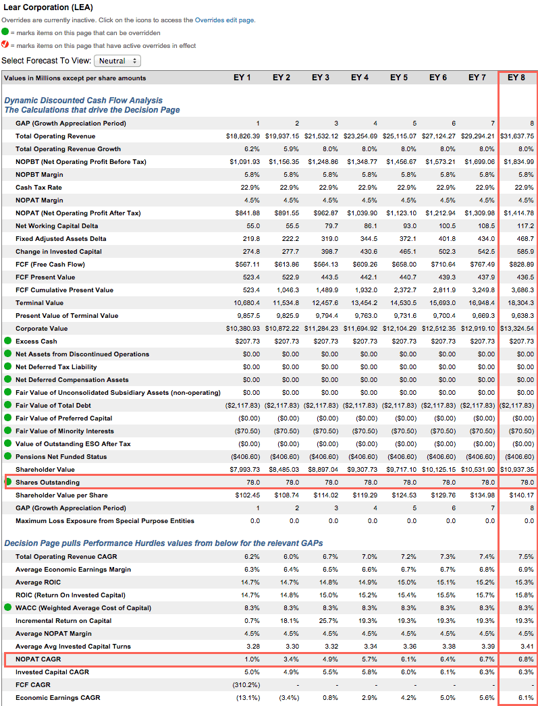
Task: Click the Incremental Return on Capital label
Action: (x=63, y=620)
